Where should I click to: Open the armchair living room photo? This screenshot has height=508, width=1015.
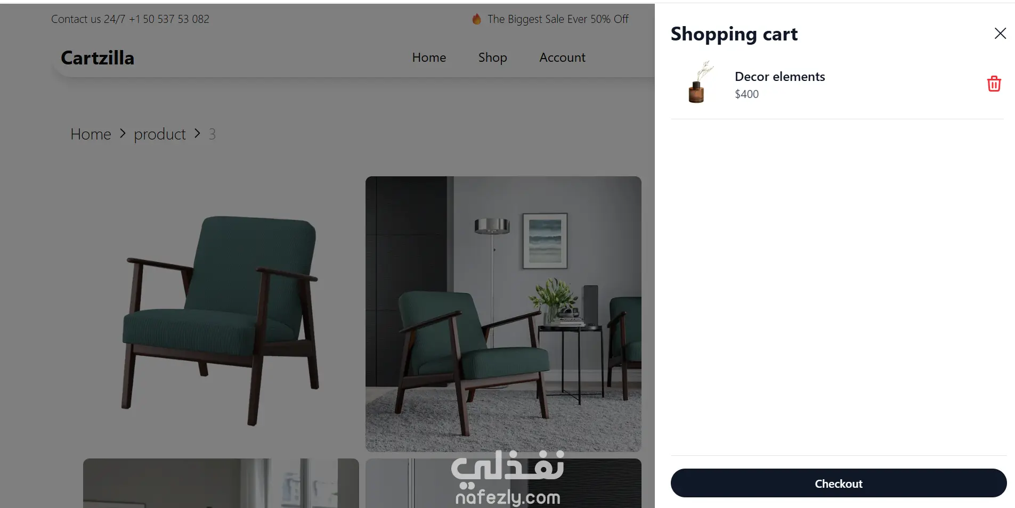click(x=504, y=314)
